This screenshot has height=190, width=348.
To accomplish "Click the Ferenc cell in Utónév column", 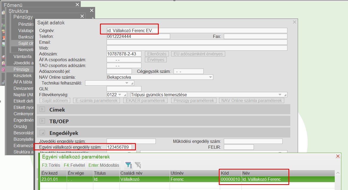I will pyautogui.click(x=195, y=179).
